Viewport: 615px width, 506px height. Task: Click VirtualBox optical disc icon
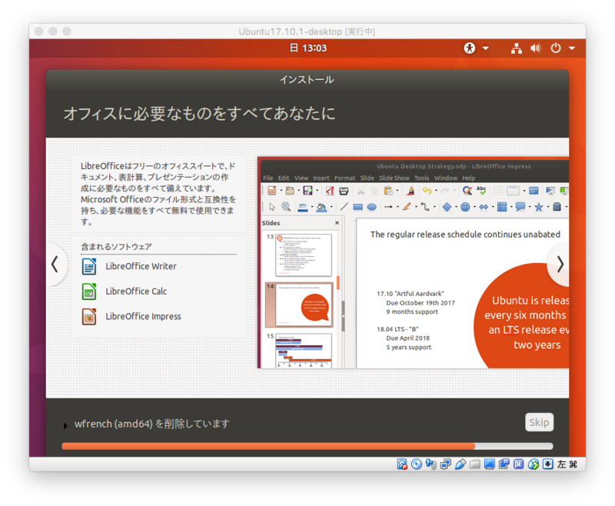click(417, 464)
